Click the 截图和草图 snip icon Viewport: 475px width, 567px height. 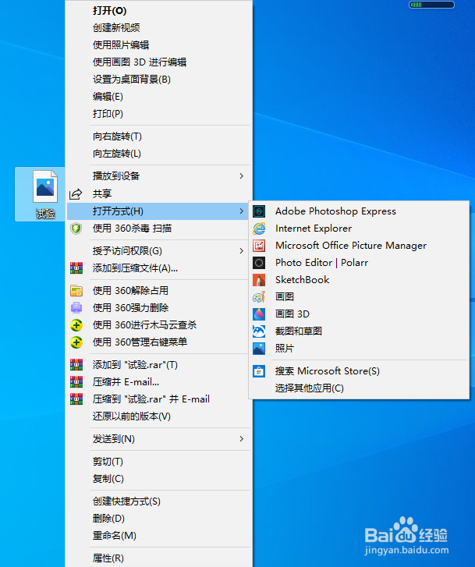tap(259, 331)
